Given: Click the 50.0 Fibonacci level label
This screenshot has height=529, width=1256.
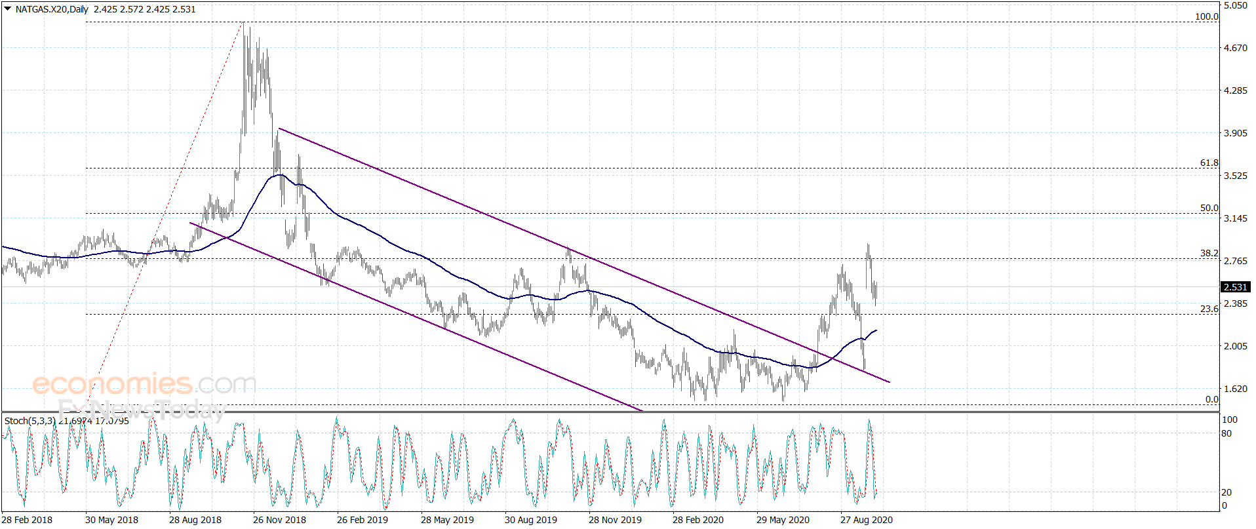Looking at the screenshot, I should pyautogui.click(x=1209, y=208).
